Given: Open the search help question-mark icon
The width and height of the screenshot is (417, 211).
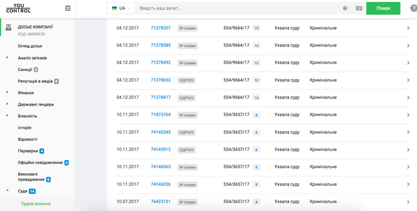Looking at the screenshot, I should (x=345, y=8).
